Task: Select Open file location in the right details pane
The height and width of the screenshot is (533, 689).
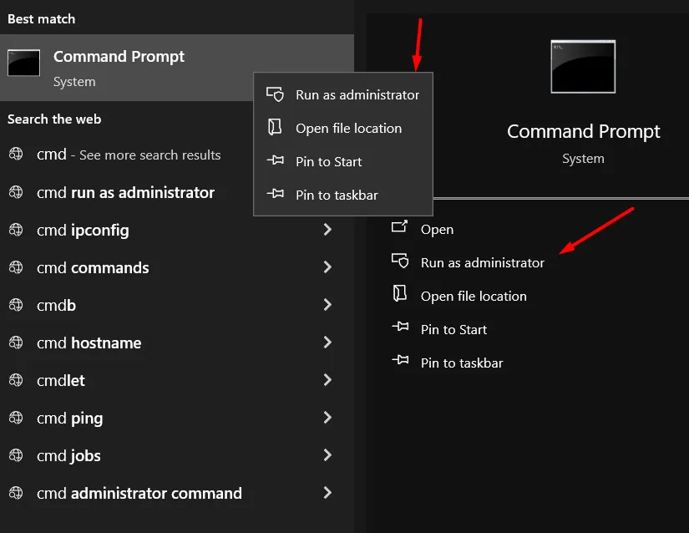Action: [x=474, y=297]
